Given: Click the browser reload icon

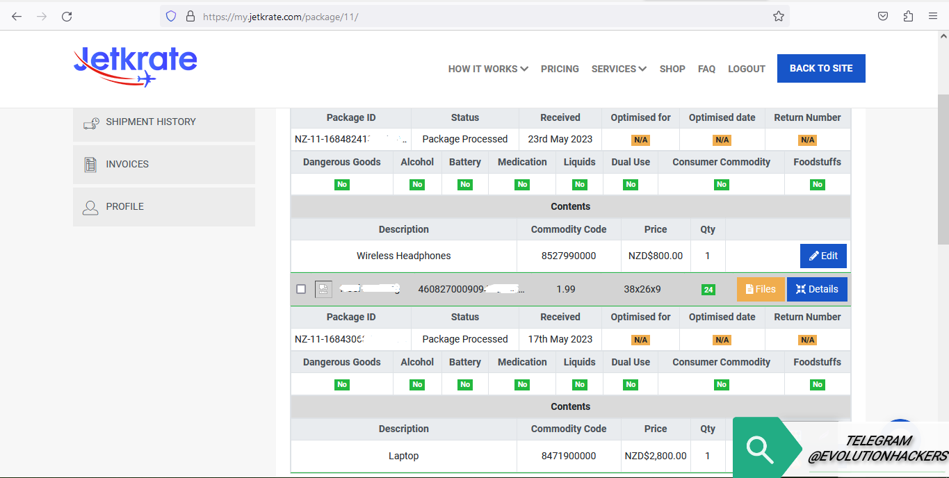Looking at the screenshot, I should 67,17.
